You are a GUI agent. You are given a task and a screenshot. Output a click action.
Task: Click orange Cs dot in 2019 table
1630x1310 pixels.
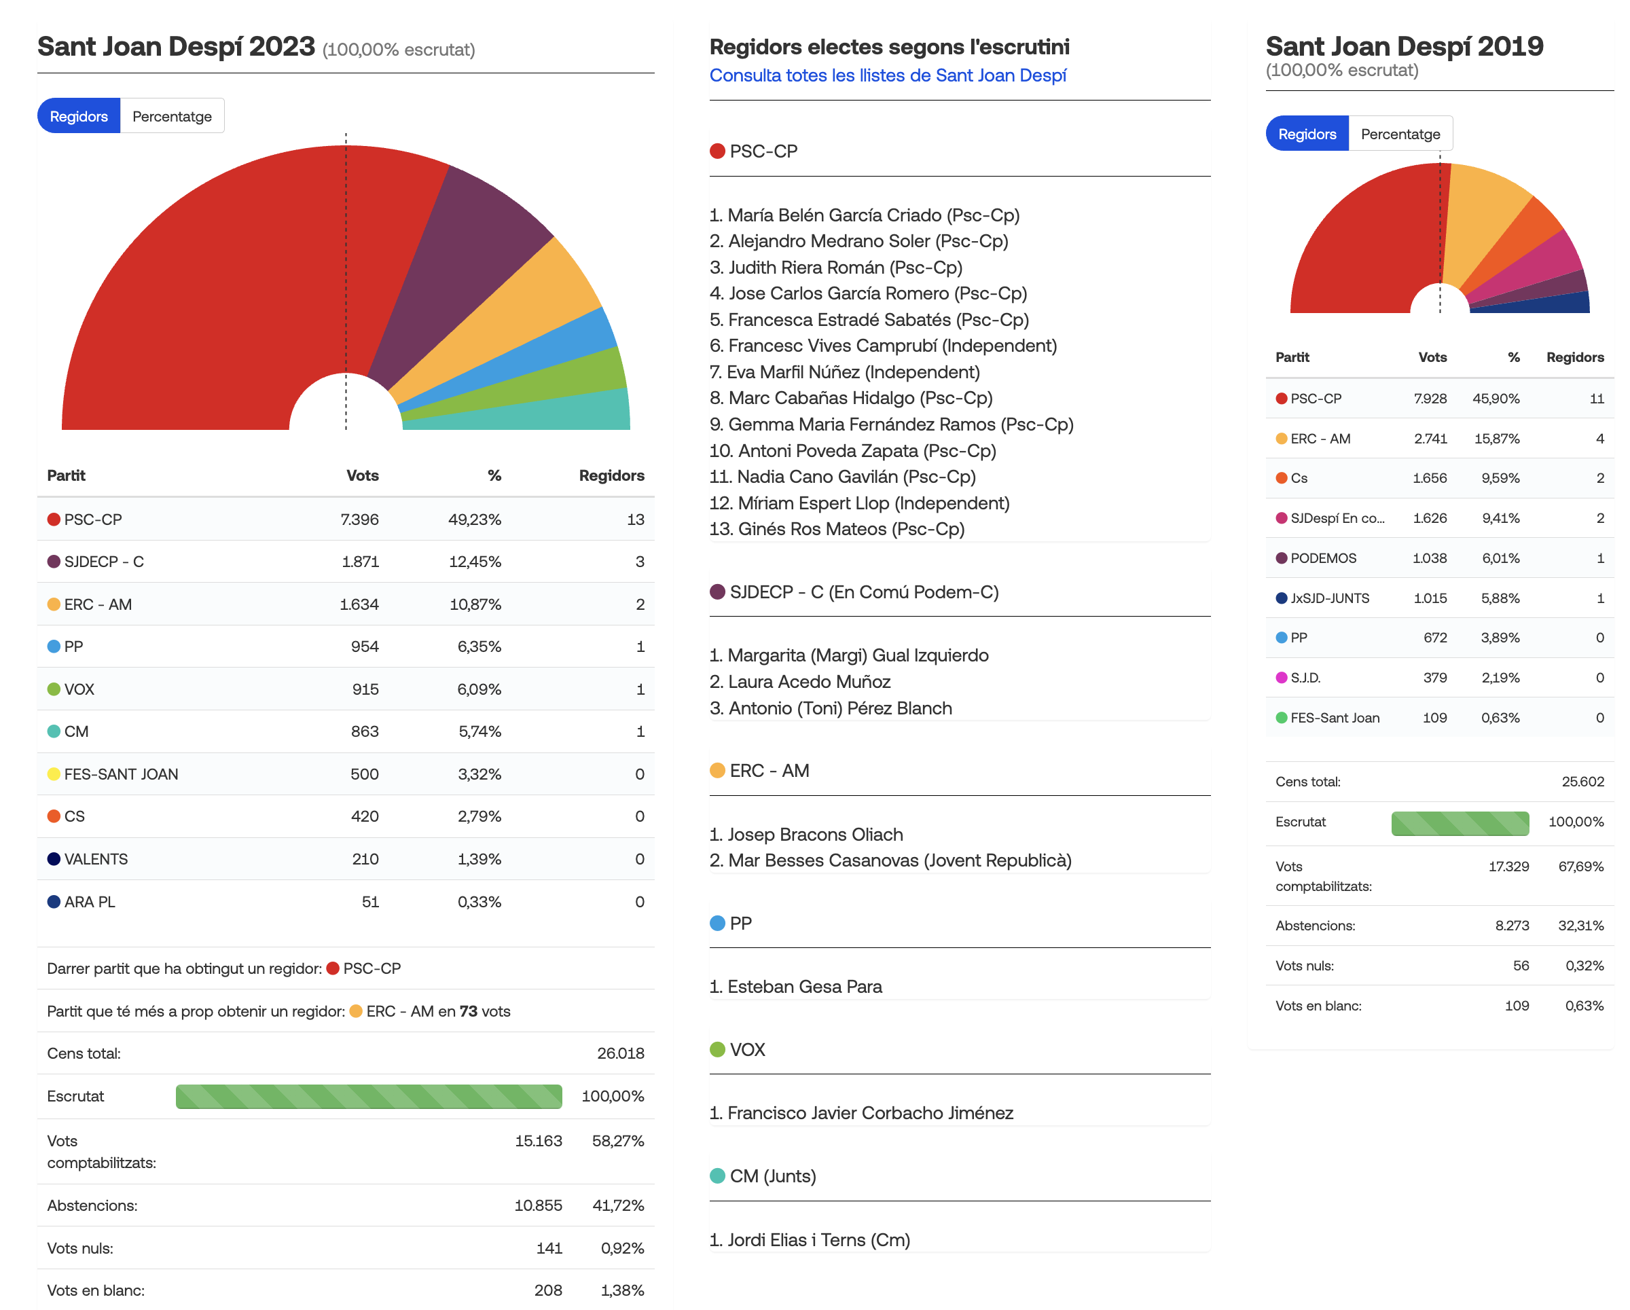[x=1281, y=479]
